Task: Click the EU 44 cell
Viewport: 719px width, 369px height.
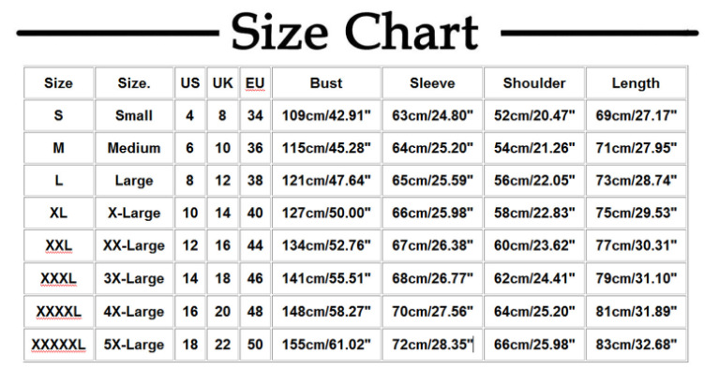Action: (x=255, y=245)
